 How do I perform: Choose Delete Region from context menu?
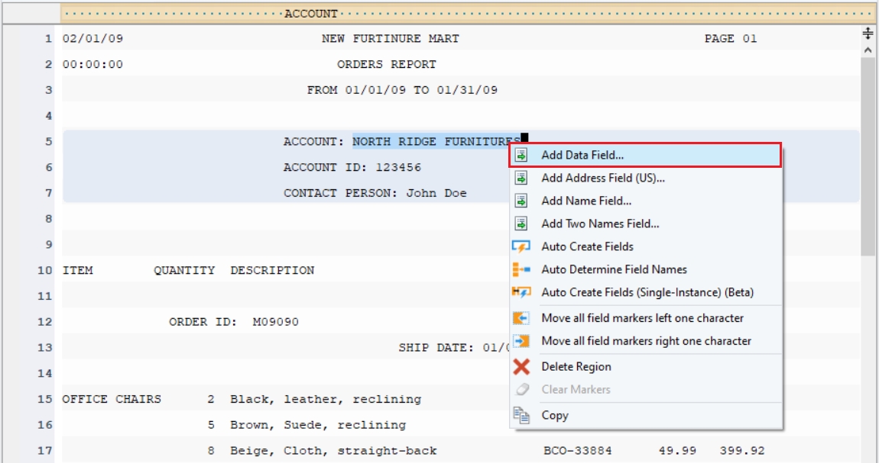click(x=576, y=367)
